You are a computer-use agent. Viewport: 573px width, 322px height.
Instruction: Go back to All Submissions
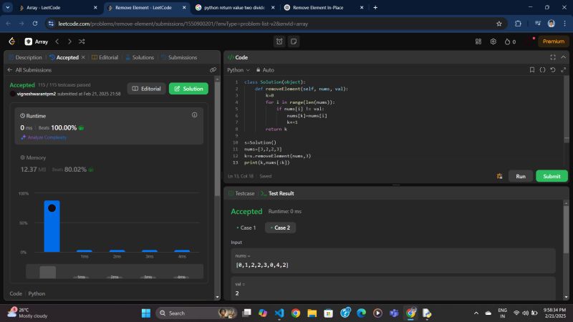coord(29,69)
